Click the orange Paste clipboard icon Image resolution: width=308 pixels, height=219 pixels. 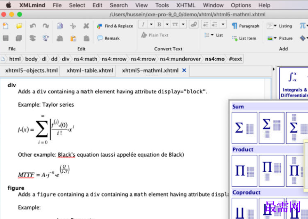coord(73,38)
